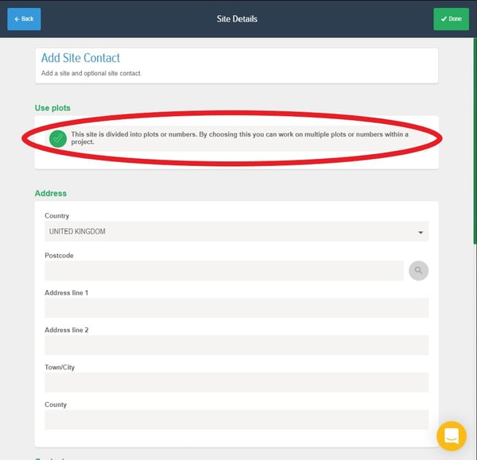Click the Address line 2 field
The image size is (477, 460).
(236, 345)
